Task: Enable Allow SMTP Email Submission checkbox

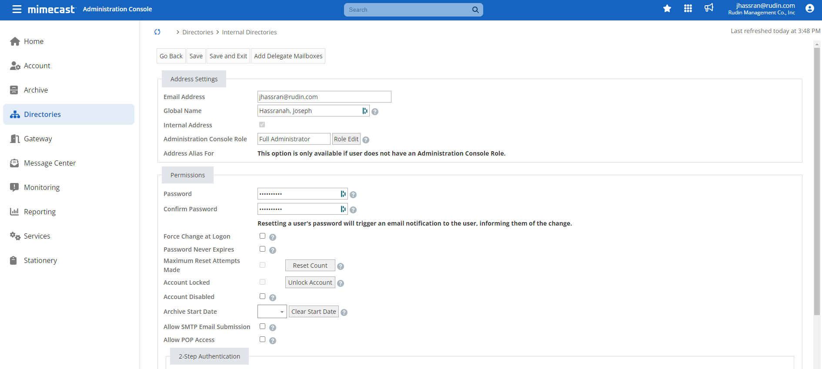Action: 262,326
